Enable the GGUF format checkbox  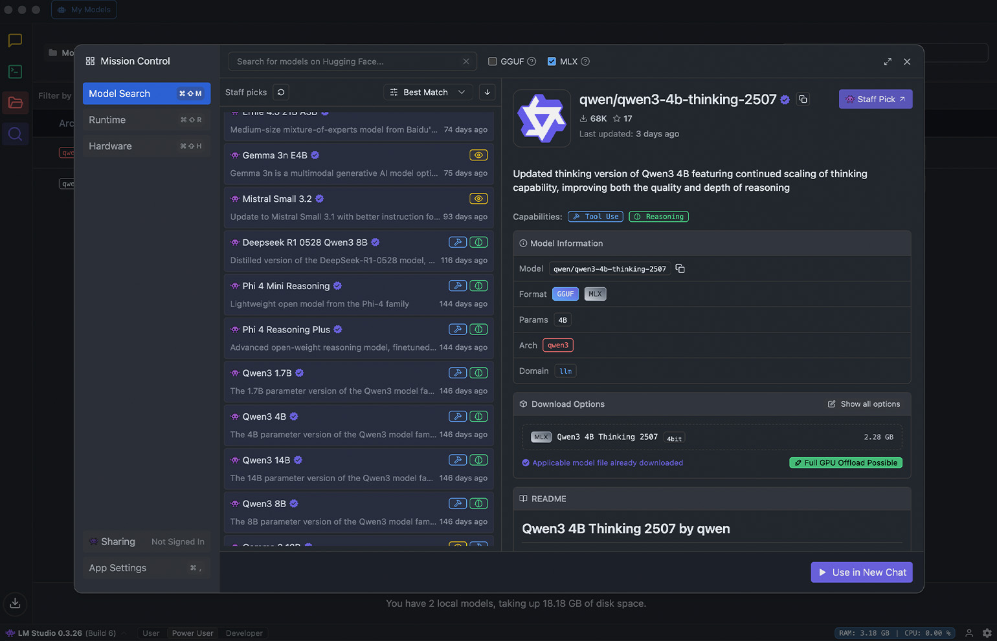click(492, 61)
